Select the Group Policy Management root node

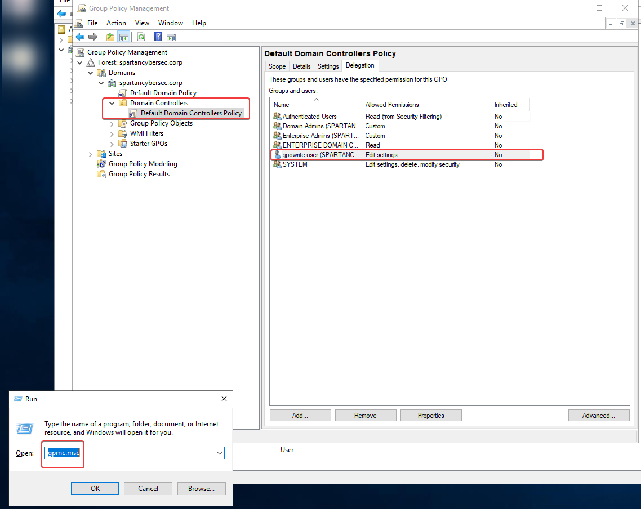pyautogui.click(x=127, y=52)
